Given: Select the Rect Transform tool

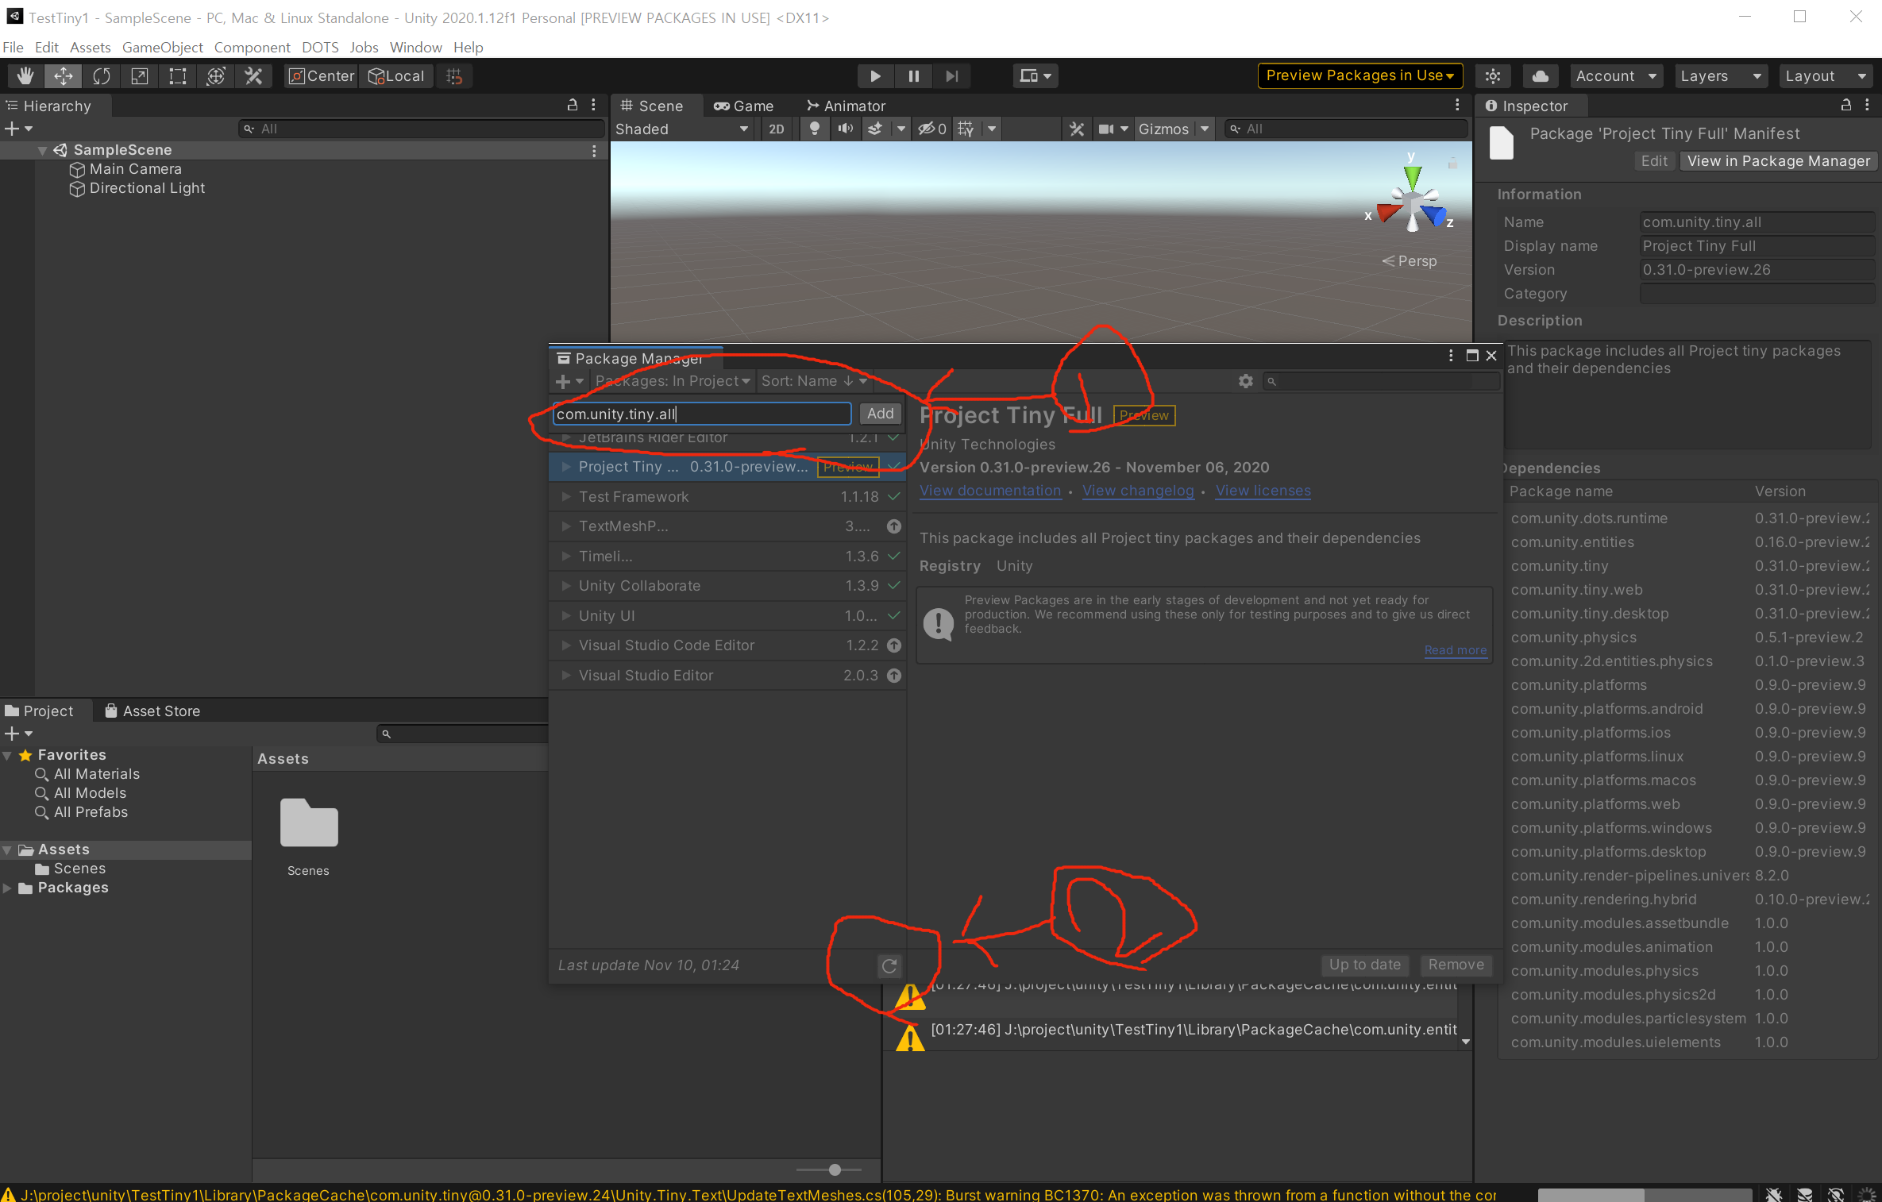Looking at the screenshot, I should coord(177,76).
